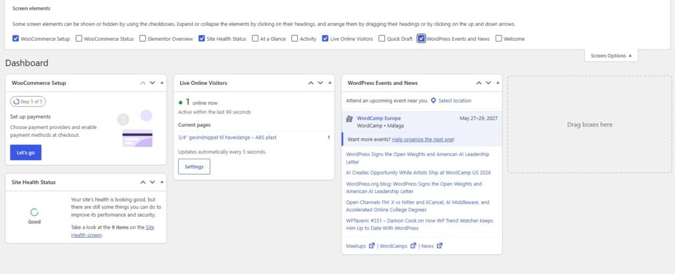The width and height of the screenshot is (675, 274).
Task: Click the Drag boxes here placeholder
Action: coord(590,124)
